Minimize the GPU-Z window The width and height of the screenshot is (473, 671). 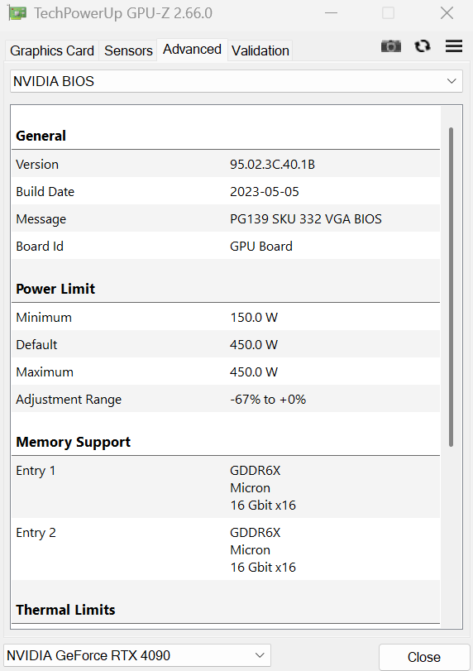click(x=331, y=13)
